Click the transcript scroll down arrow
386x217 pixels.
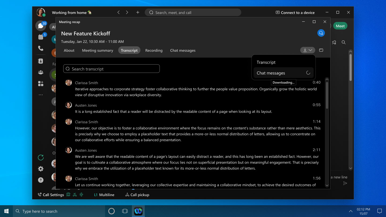click(327, 185)
